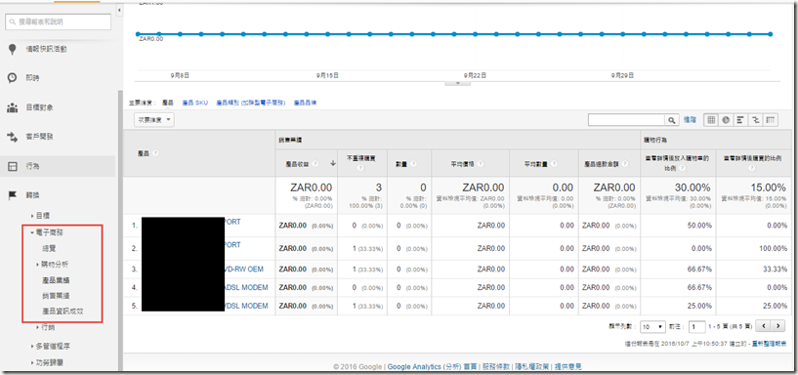Screen dimensions: 798x375
Task: Select the 100.00% cell in row 2
Action: (x=753, y=248)
